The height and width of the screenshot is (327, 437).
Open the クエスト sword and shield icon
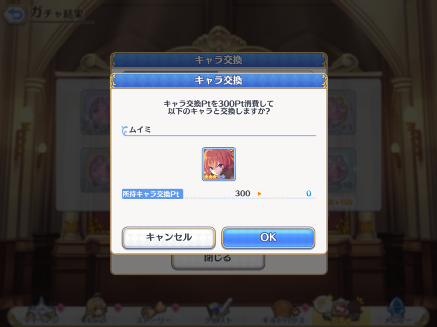[219, 311]
